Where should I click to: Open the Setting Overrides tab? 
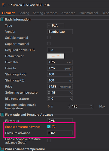click(45, 13)
